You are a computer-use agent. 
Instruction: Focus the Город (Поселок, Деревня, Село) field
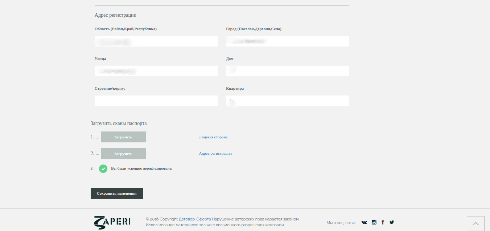pyautogui.click(x=288, y=41)
